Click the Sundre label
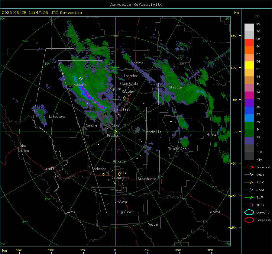Screen dimensions: 272x254 [x=92, y=125]
